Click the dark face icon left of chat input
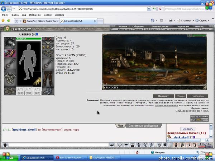 pos(5,145)
